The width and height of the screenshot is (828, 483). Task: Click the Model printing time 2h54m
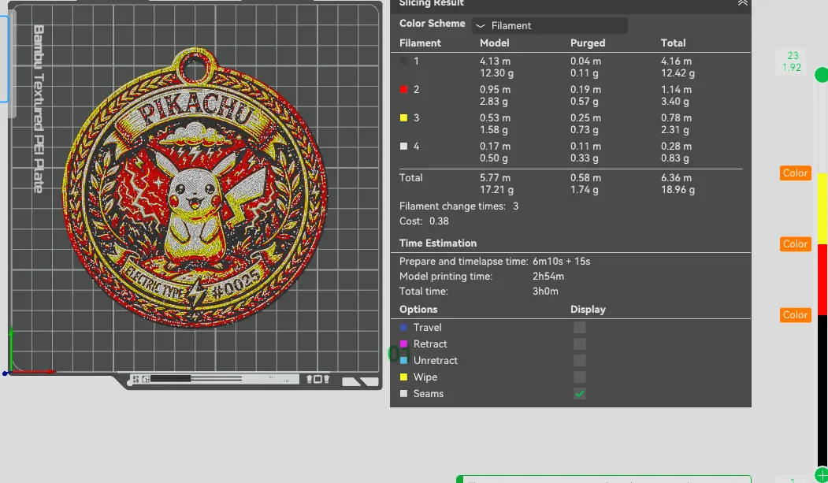tap(548, 276)
